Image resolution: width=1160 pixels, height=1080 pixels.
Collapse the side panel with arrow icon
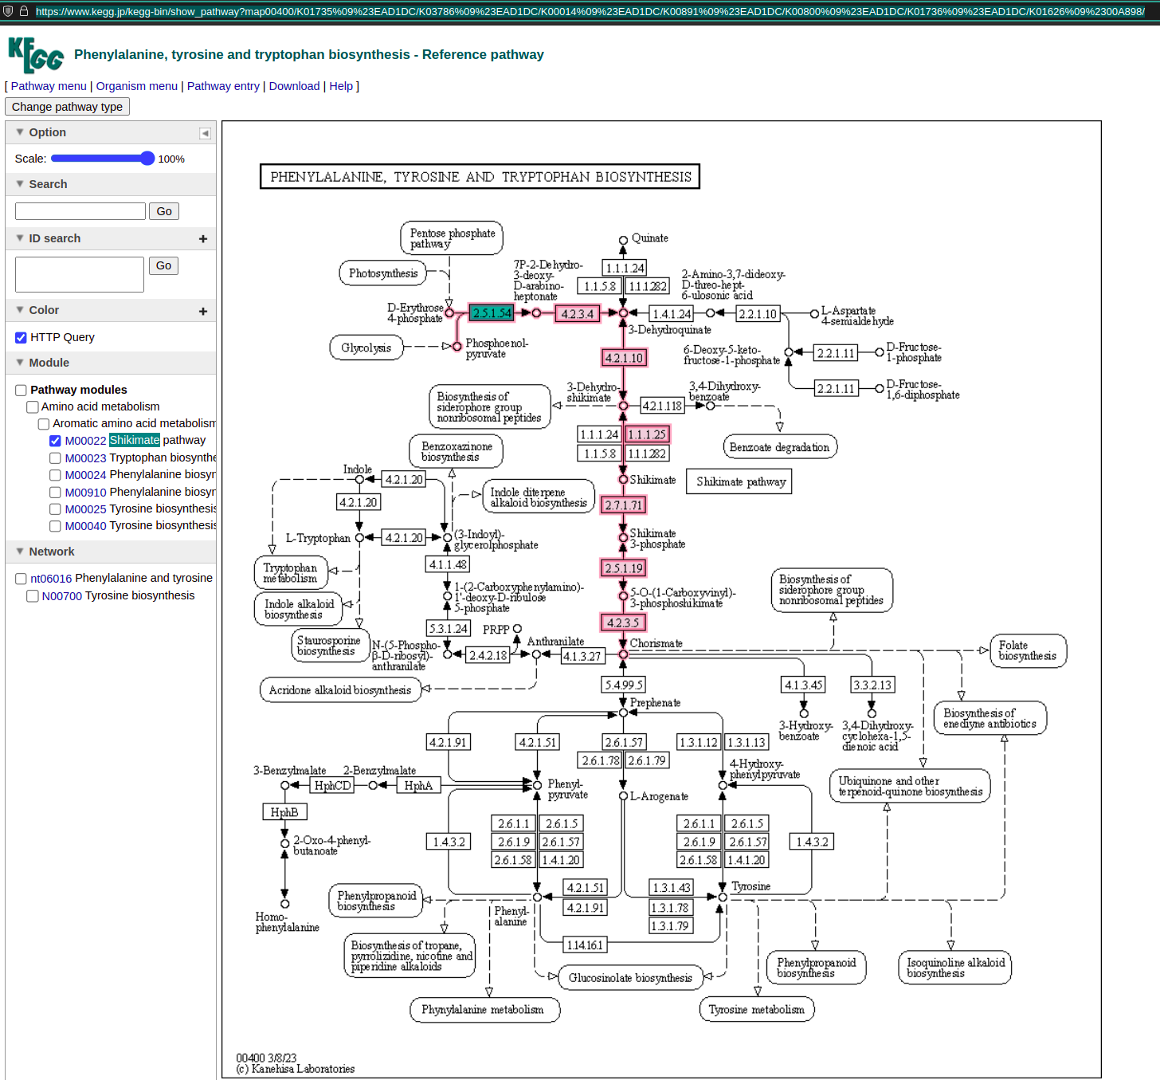point(205,133)
